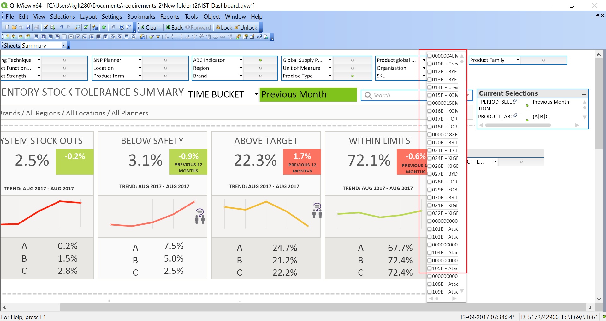The image size is (606, 321).
Task: Expand the Product Family dropdown
Action: pyautogui.click(x=518, y=60)
